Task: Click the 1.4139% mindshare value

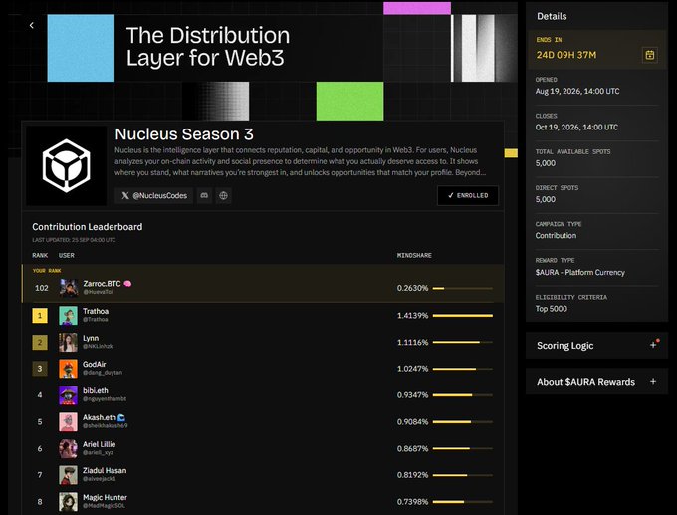Action: (412, 316)
